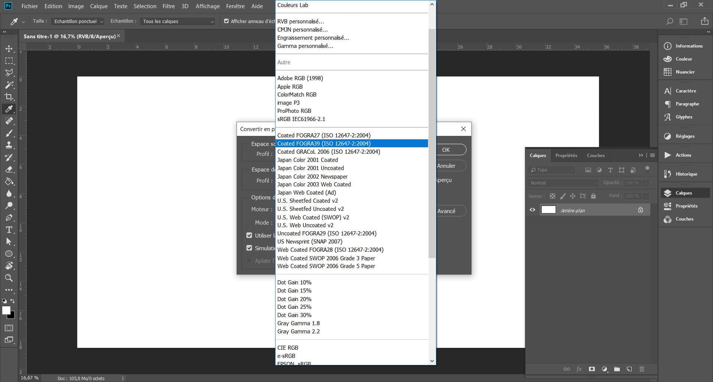This screenshot has height=382, width=713.
Task: Open the Fond value dropdown
Action: click(646, 196)
